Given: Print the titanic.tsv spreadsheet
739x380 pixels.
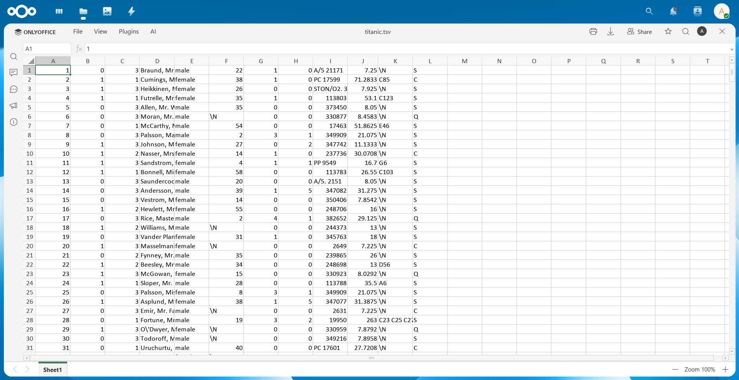Looking at the screenshot, I should (x=593, y=31).
